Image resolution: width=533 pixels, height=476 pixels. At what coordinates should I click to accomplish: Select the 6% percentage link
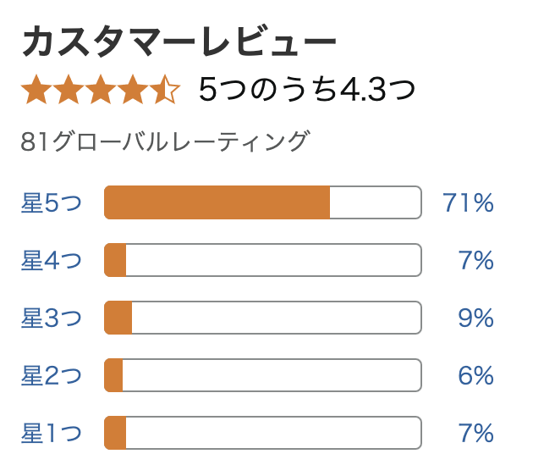(x=475, y=375)
